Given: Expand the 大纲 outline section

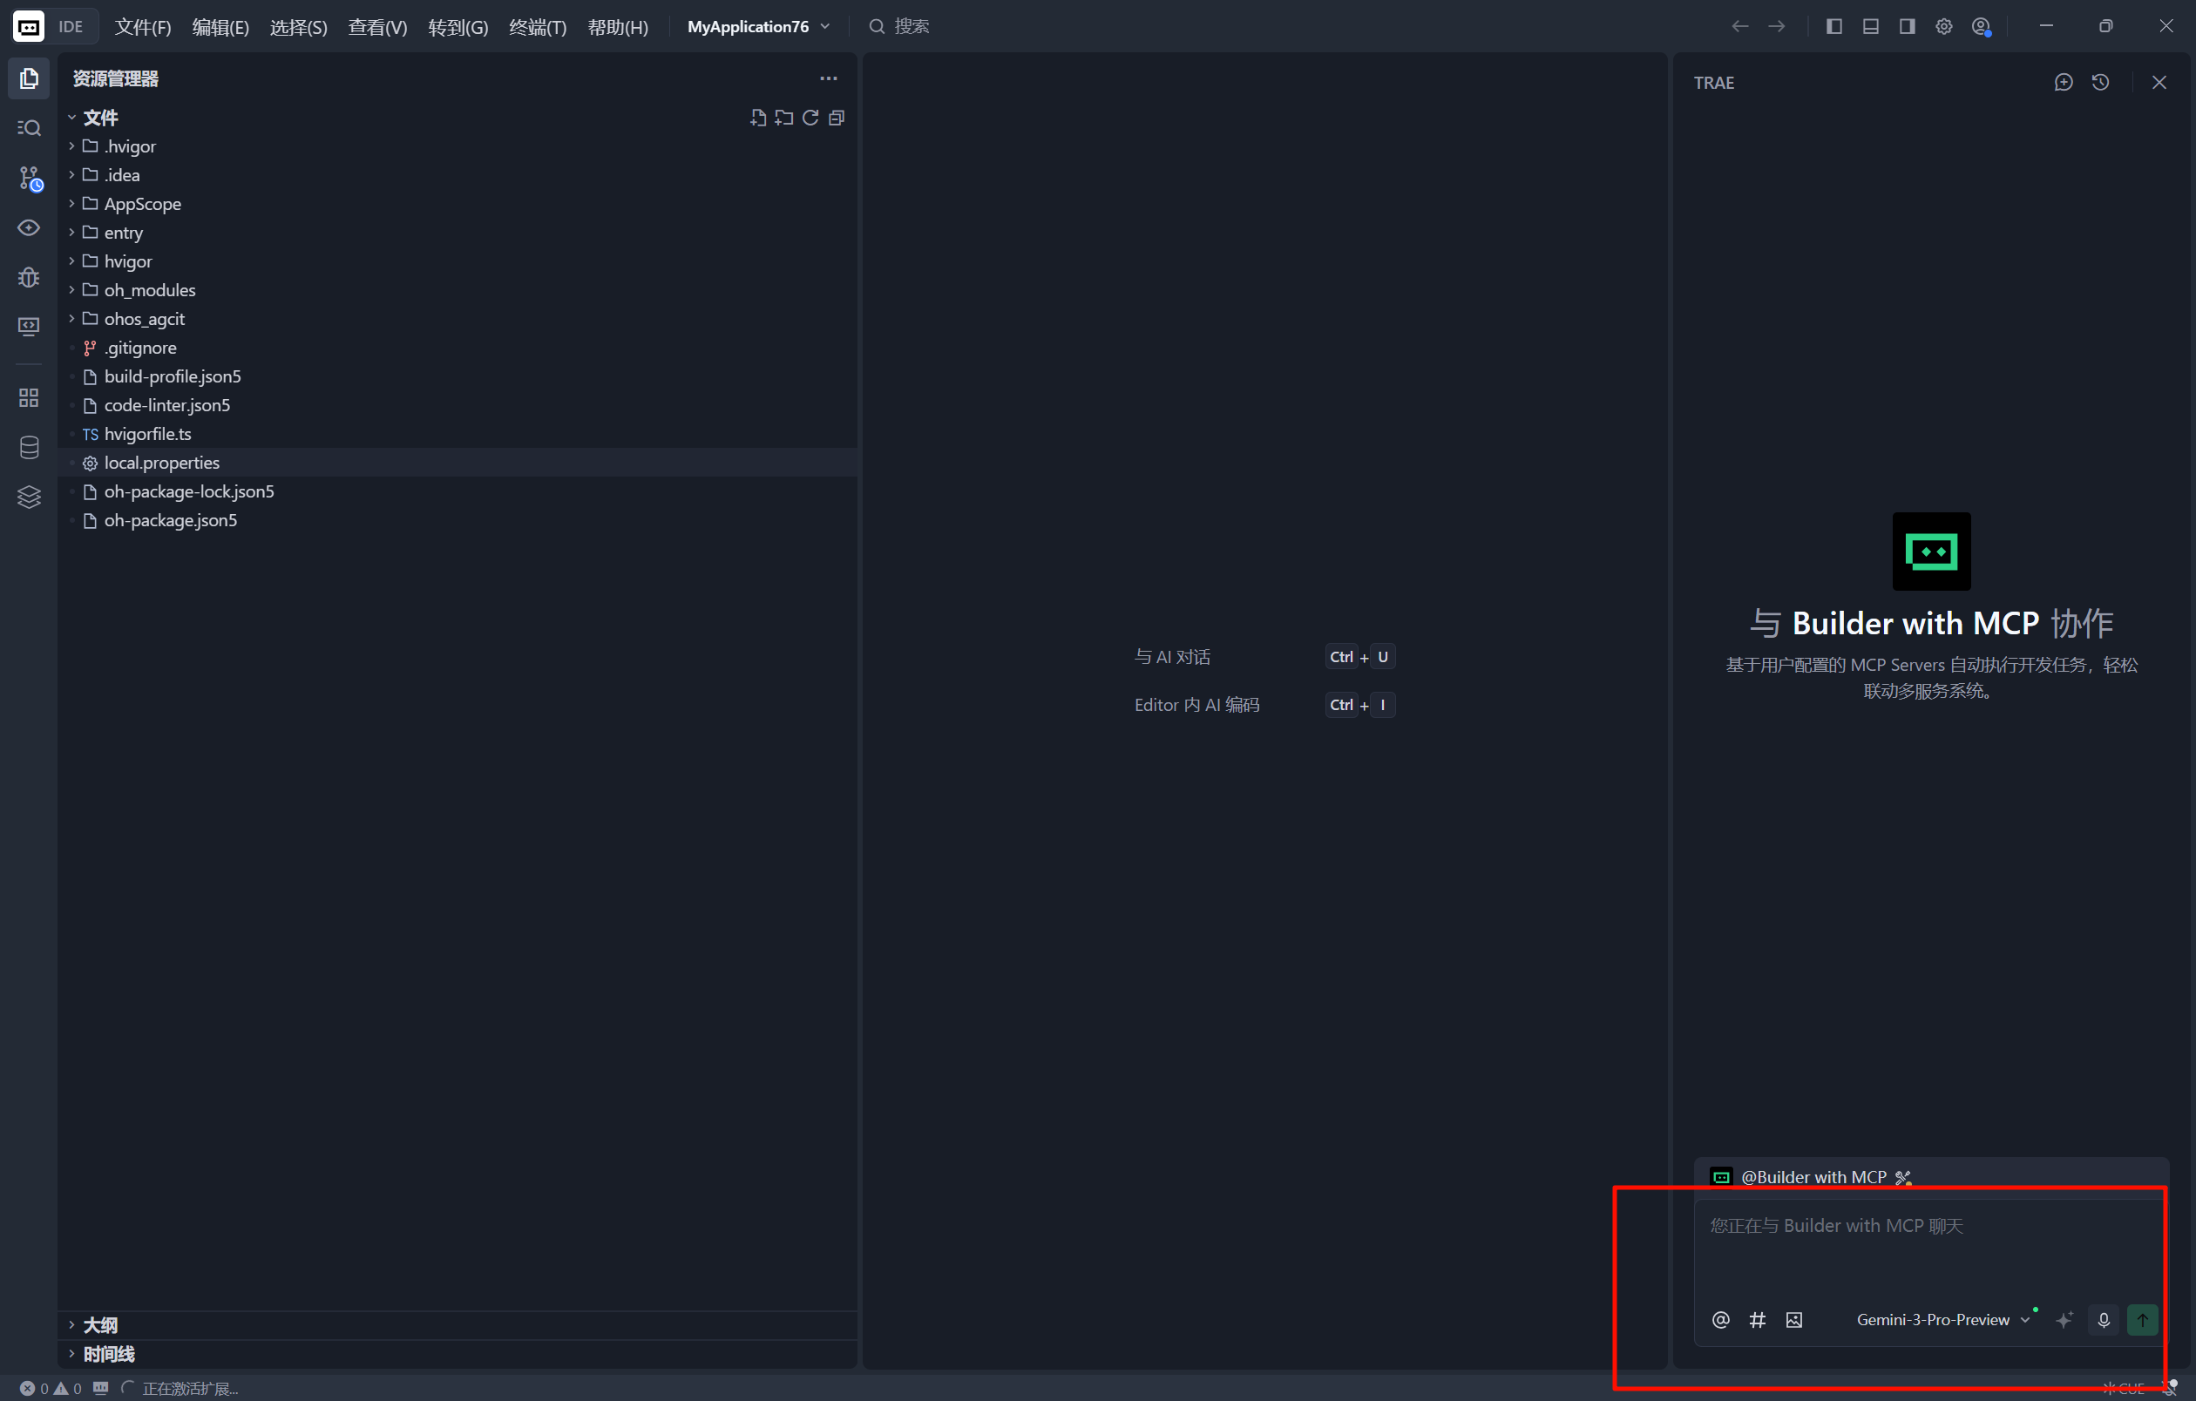Looking at the screenshot, I should coord(100,1325).
